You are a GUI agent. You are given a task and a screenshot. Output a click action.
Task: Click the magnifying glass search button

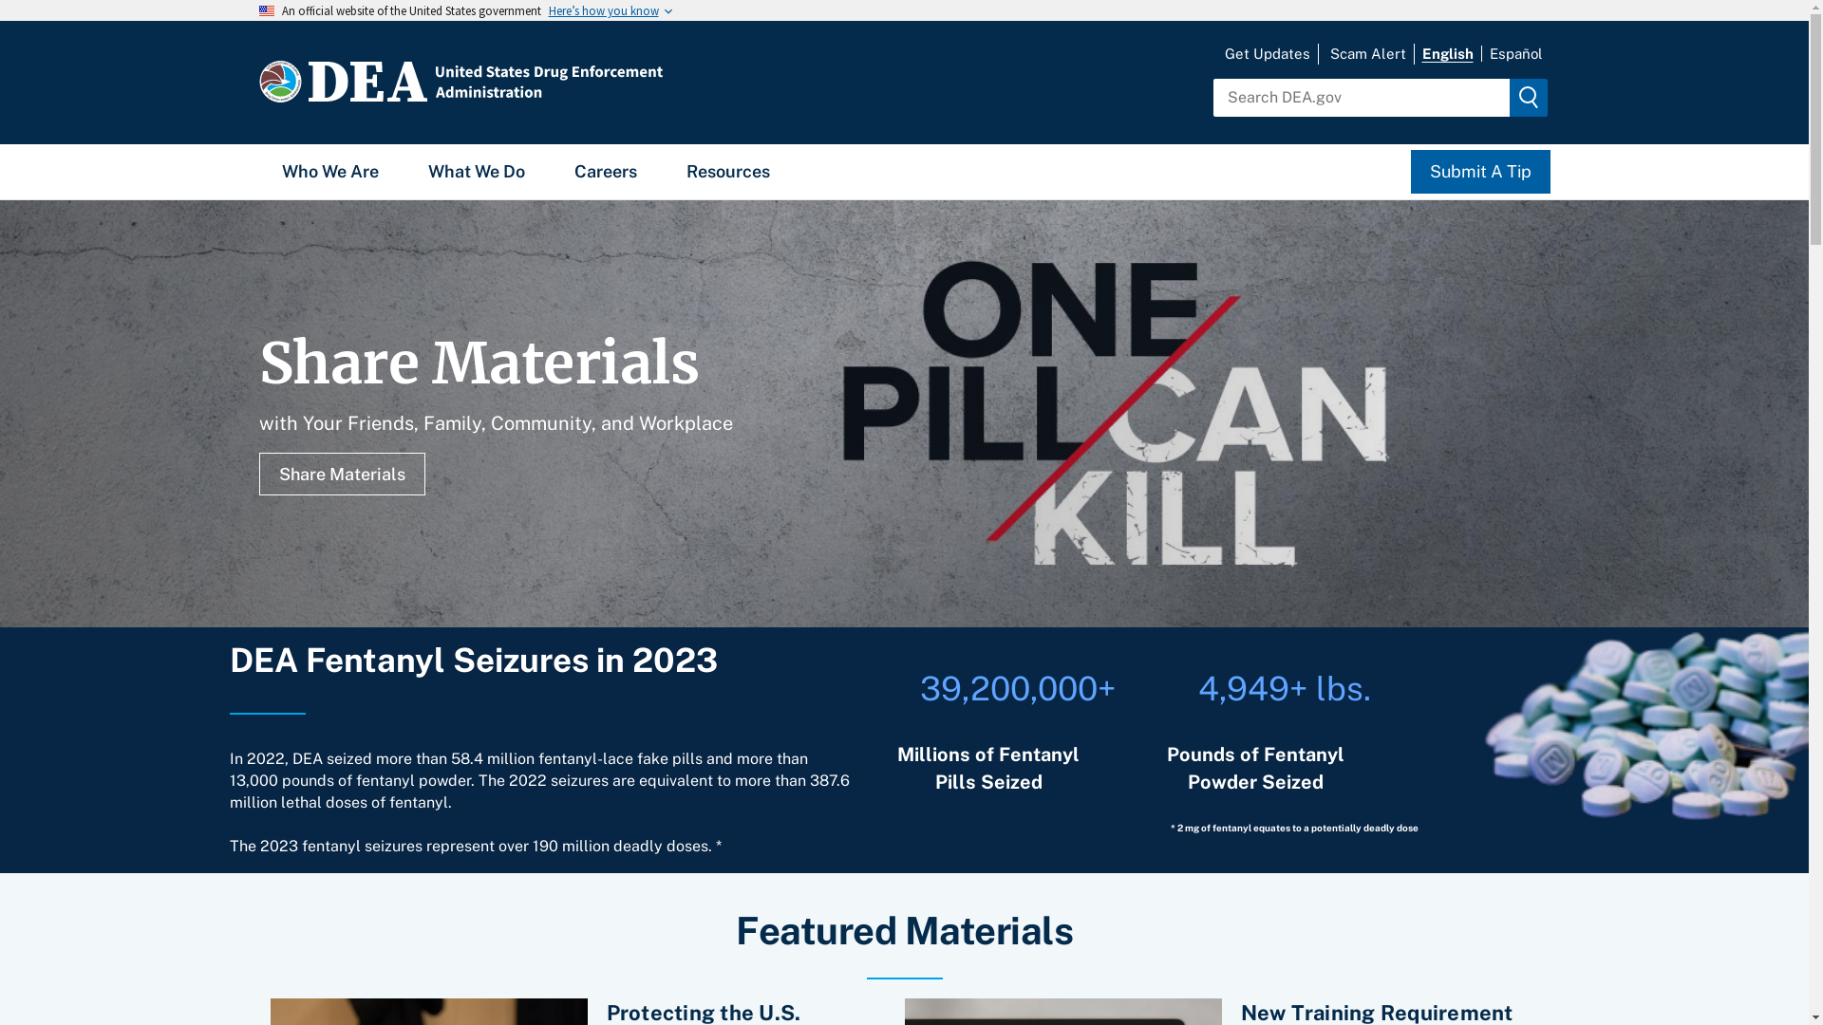(x=1528, y=98)
